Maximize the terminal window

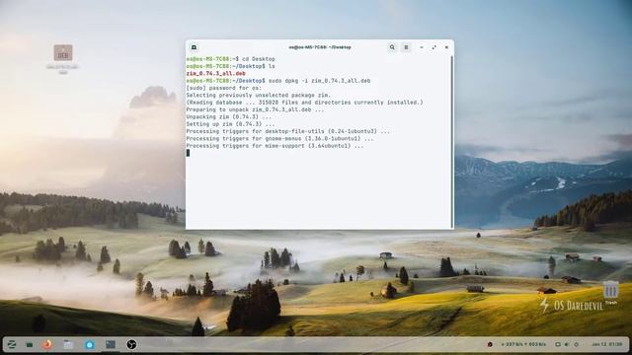[434, 47]
